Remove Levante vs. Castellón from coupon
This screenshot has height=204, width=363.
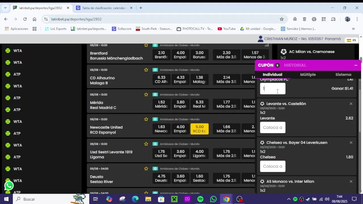(x=351, y=104)
